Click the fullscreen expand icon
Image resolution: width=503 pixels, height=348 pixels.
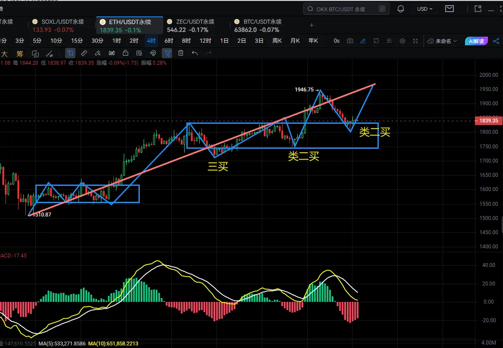point(415,41)
